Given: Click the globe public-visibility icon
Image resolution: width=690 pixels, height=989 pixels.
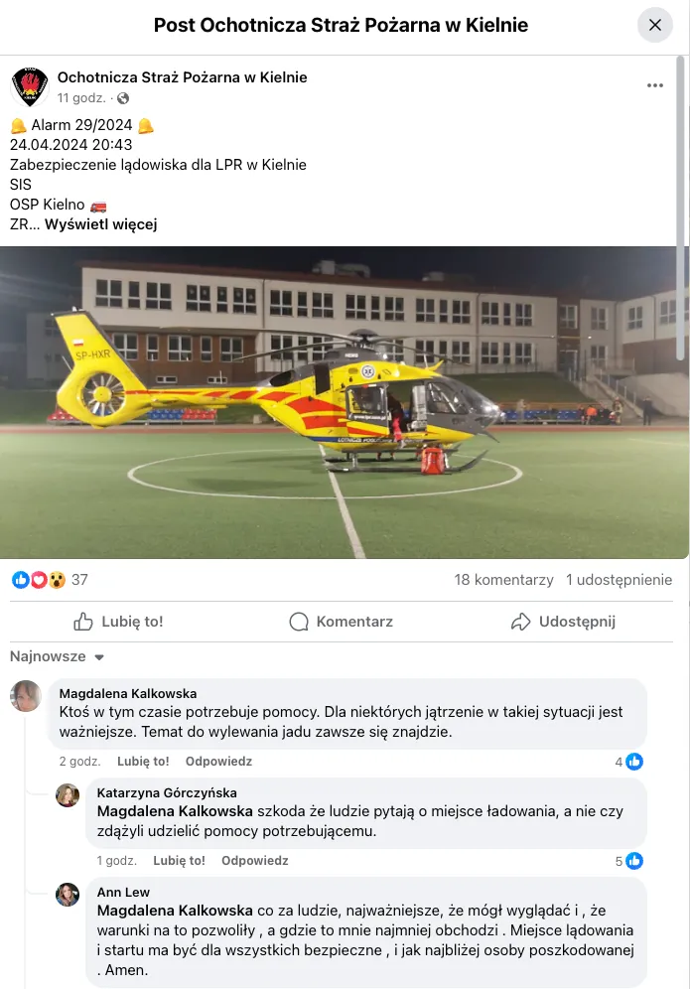Looking at the screenshot, I should [123, 98].
